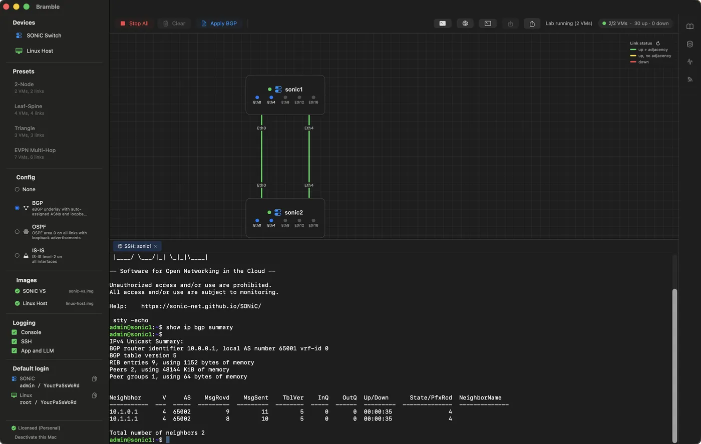Toggle the App and LLM logging checkbox
Viewport: 701px width, 444px height.
[15, 351]
